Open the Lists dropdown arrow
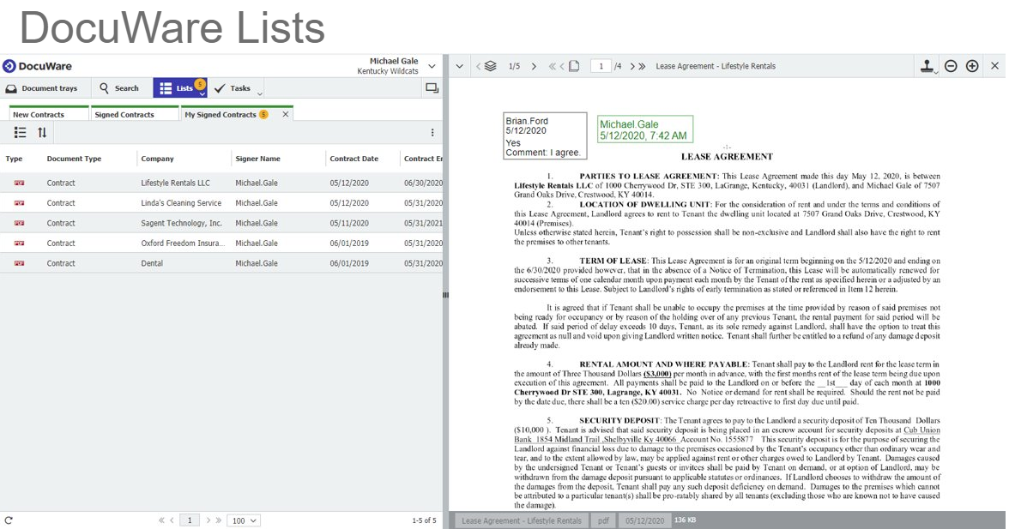1009x529 pixels. point(202,93)
